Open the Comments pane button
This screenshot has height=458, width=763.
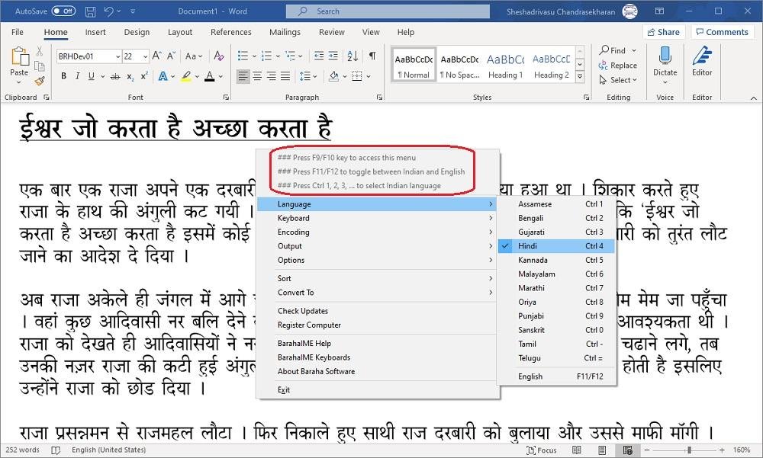(x=722, y=32)
